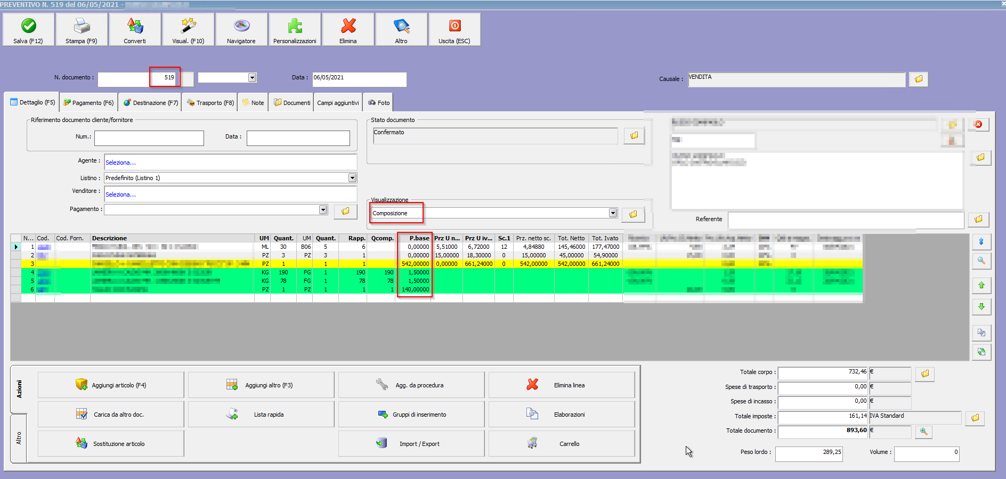Click Carica da altro doc.
Screen dimensions: 1006x479
(111, 414)
